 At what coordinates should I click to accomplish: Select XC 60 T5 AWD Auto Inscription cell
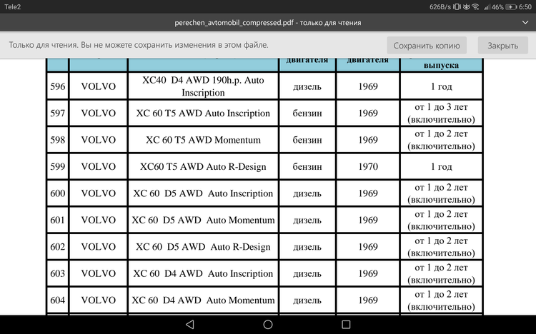(x=203, y=113)
